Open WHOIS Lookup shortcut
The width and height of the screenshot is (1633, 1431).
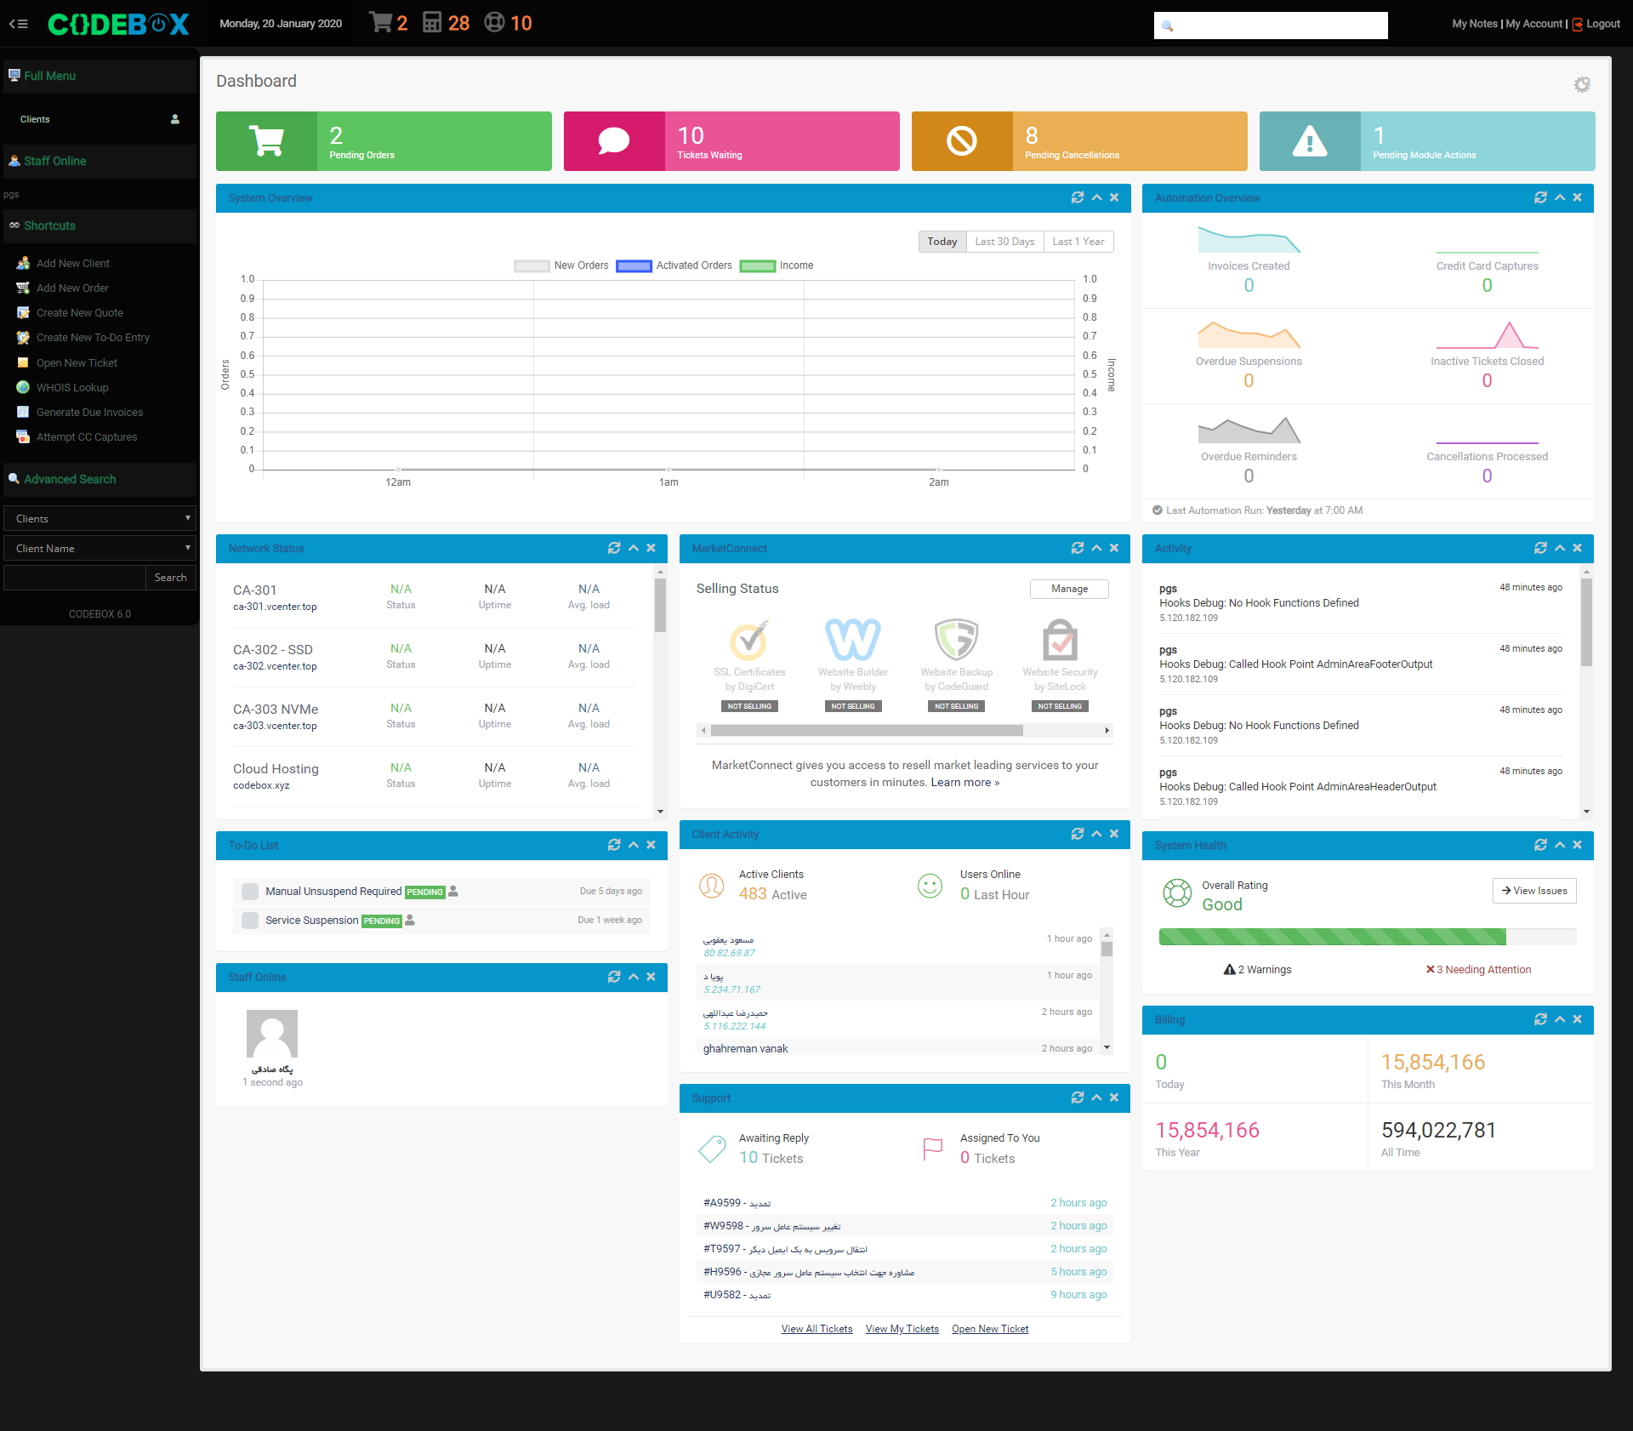click(x=72, y=387)
